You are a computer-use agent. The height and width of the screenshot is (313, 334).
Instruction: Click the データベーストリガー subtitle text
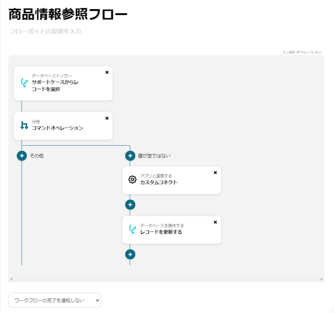[52, 76]
